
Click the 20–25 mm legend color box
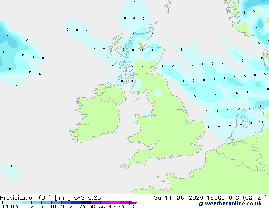click(x=76, y=202)
